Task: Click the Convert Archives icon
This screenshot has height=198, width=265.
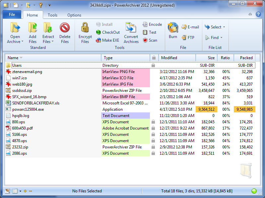Action: [x=131, y=28]
